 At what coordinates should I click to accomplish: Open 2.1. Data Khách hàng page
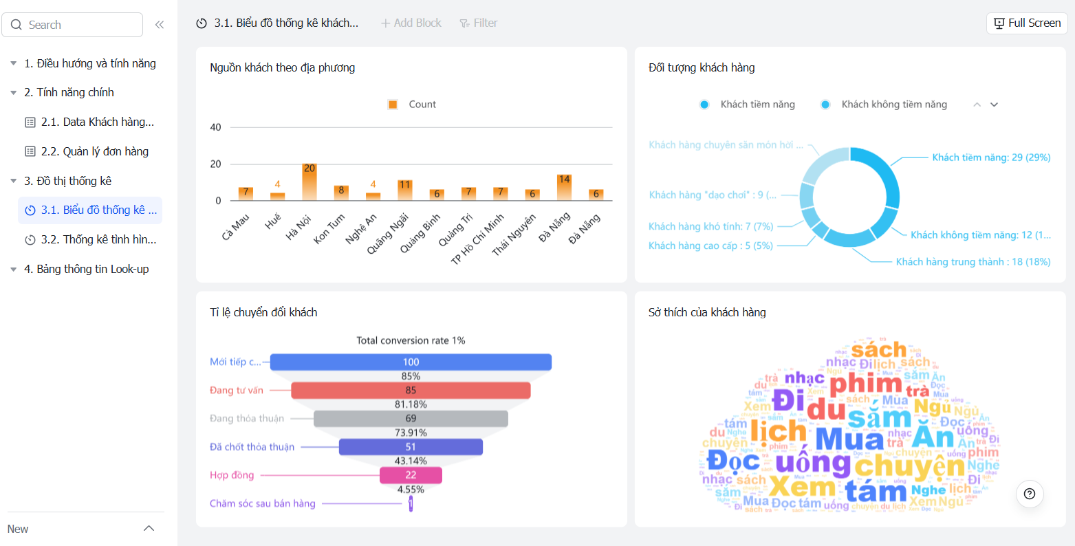(x=89, y=122)
